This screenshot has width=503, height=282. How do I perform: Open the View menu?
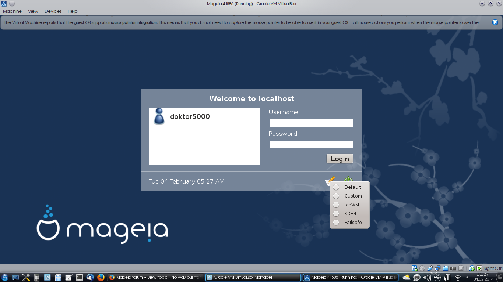pyautogui.click(x=33, y=11)
